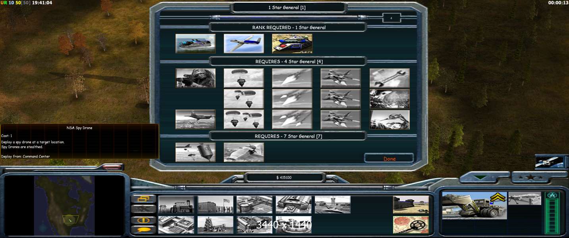
Task: Click REQUIRES - 7 Star General [7] header
Action: 289,136
